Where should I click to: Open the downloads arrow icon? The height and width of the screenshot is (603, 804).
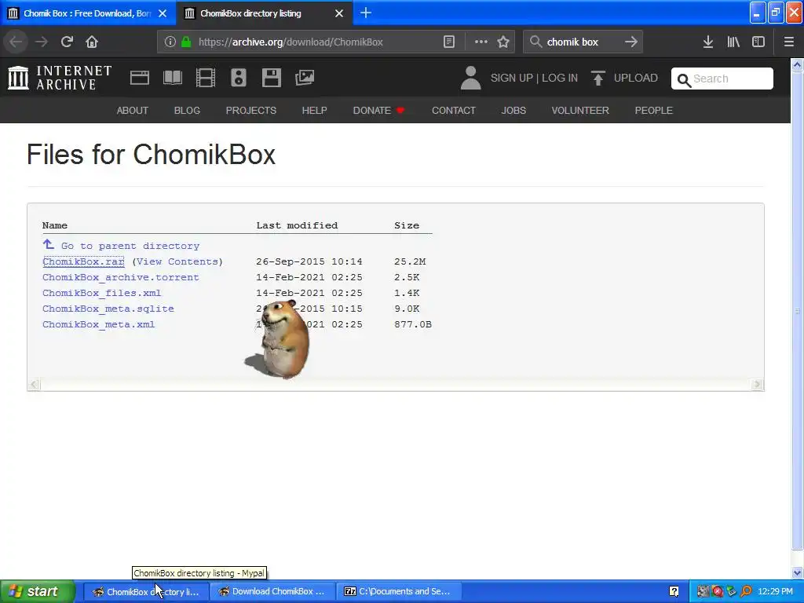tap(708, 42)
